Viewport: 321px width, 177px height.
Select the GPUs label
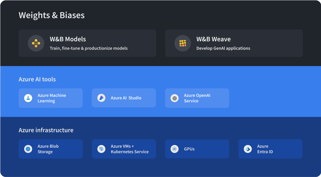[189, 149]
